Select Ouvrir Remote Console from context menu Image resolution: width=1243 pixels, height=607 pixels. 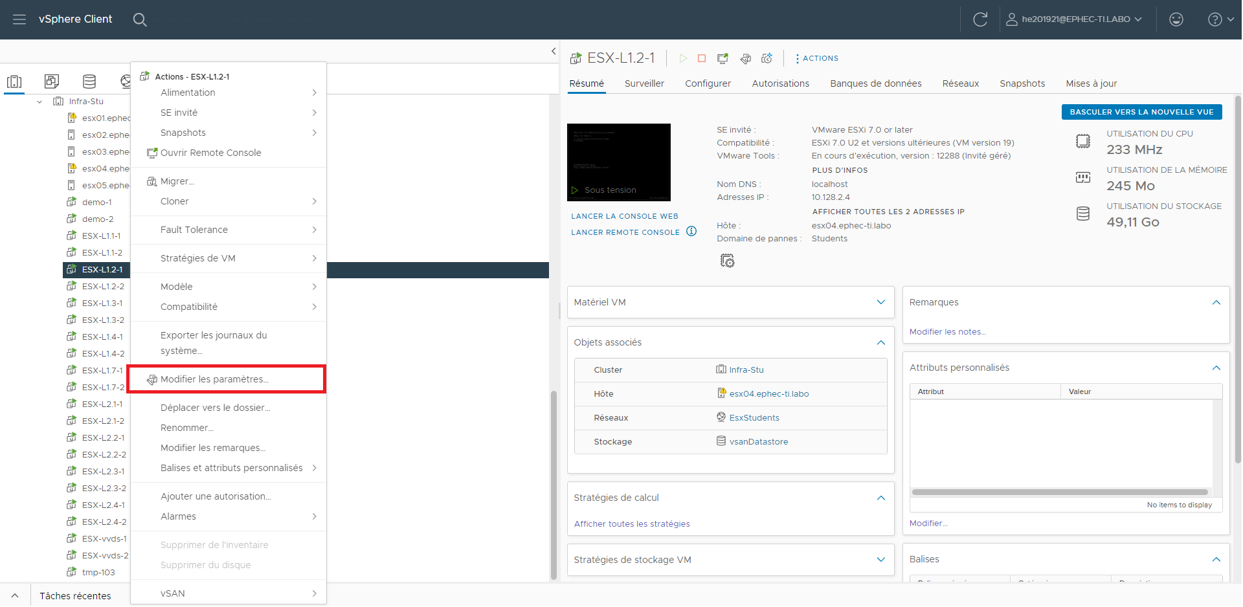[x=229, y=153]
